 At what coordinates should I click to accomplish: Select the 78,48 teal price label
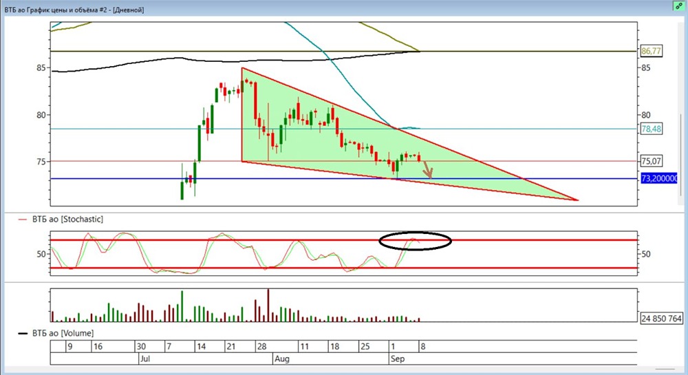click(651, 129)
